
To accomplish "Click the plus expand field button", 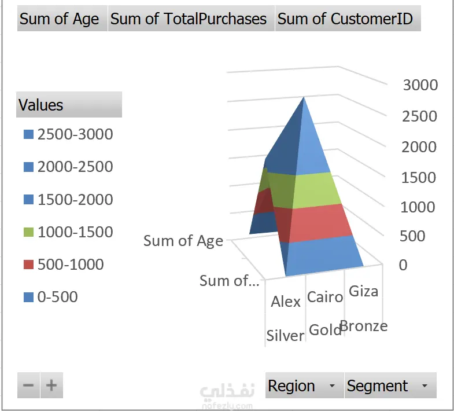I will click(x=51, y=386).
